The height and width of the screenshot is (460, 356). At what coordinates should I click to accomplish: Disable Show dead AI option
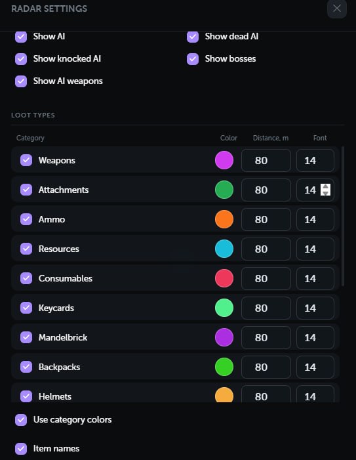[x=193, y=37]
